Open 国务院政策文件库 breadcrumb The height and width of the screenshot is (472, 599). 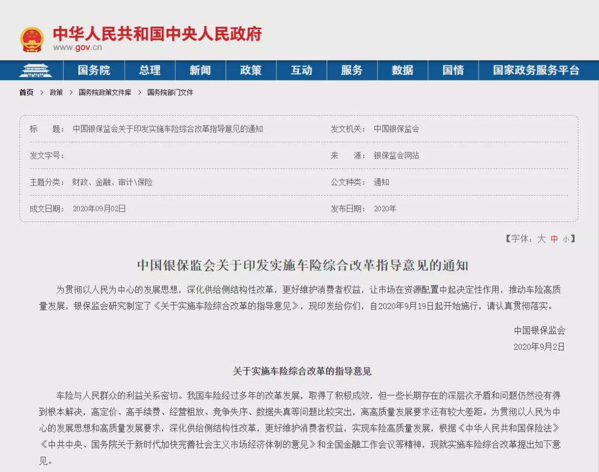105,93
